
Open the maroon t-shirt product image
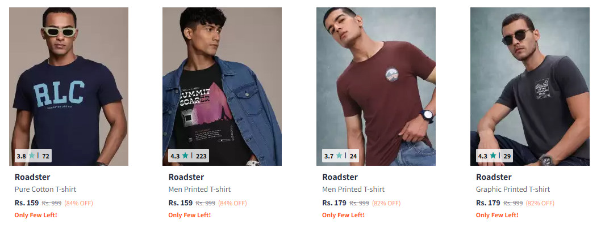[376, 87]
